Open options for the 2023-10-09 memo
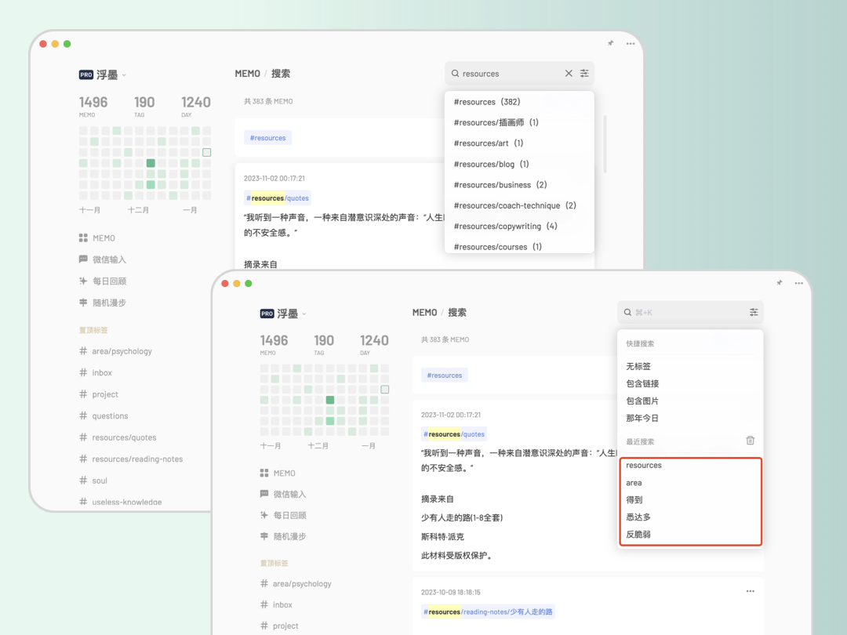 (751, 591)
